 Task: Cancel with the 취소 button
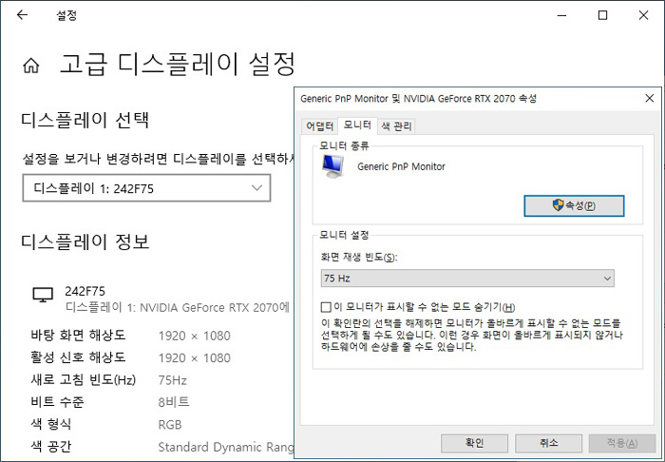548,443
